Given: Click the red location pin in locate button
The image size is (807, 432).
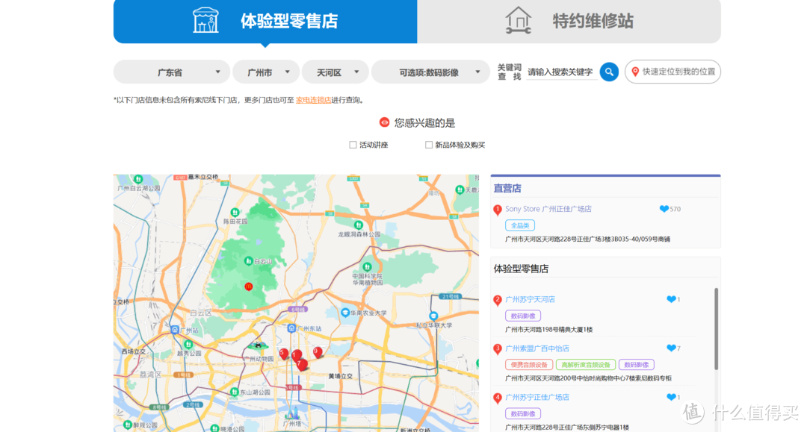Looking at the screenshot, I should [x=635, y=72].
